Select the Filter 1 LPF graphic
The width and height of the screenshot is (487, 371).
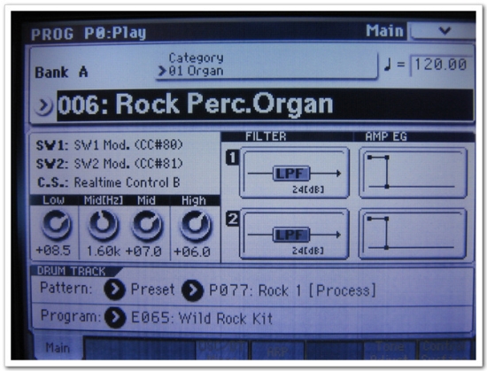click(294, 173)
